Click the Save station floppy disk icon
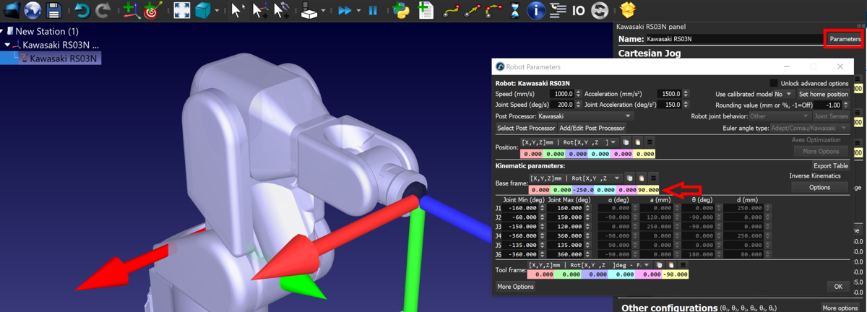This screenshot has height=312, width=867. click(x=53, y=11)
